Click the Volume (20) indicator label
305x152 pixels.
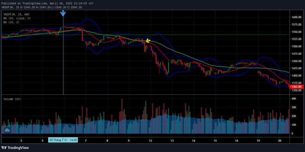tap(12, 99)
